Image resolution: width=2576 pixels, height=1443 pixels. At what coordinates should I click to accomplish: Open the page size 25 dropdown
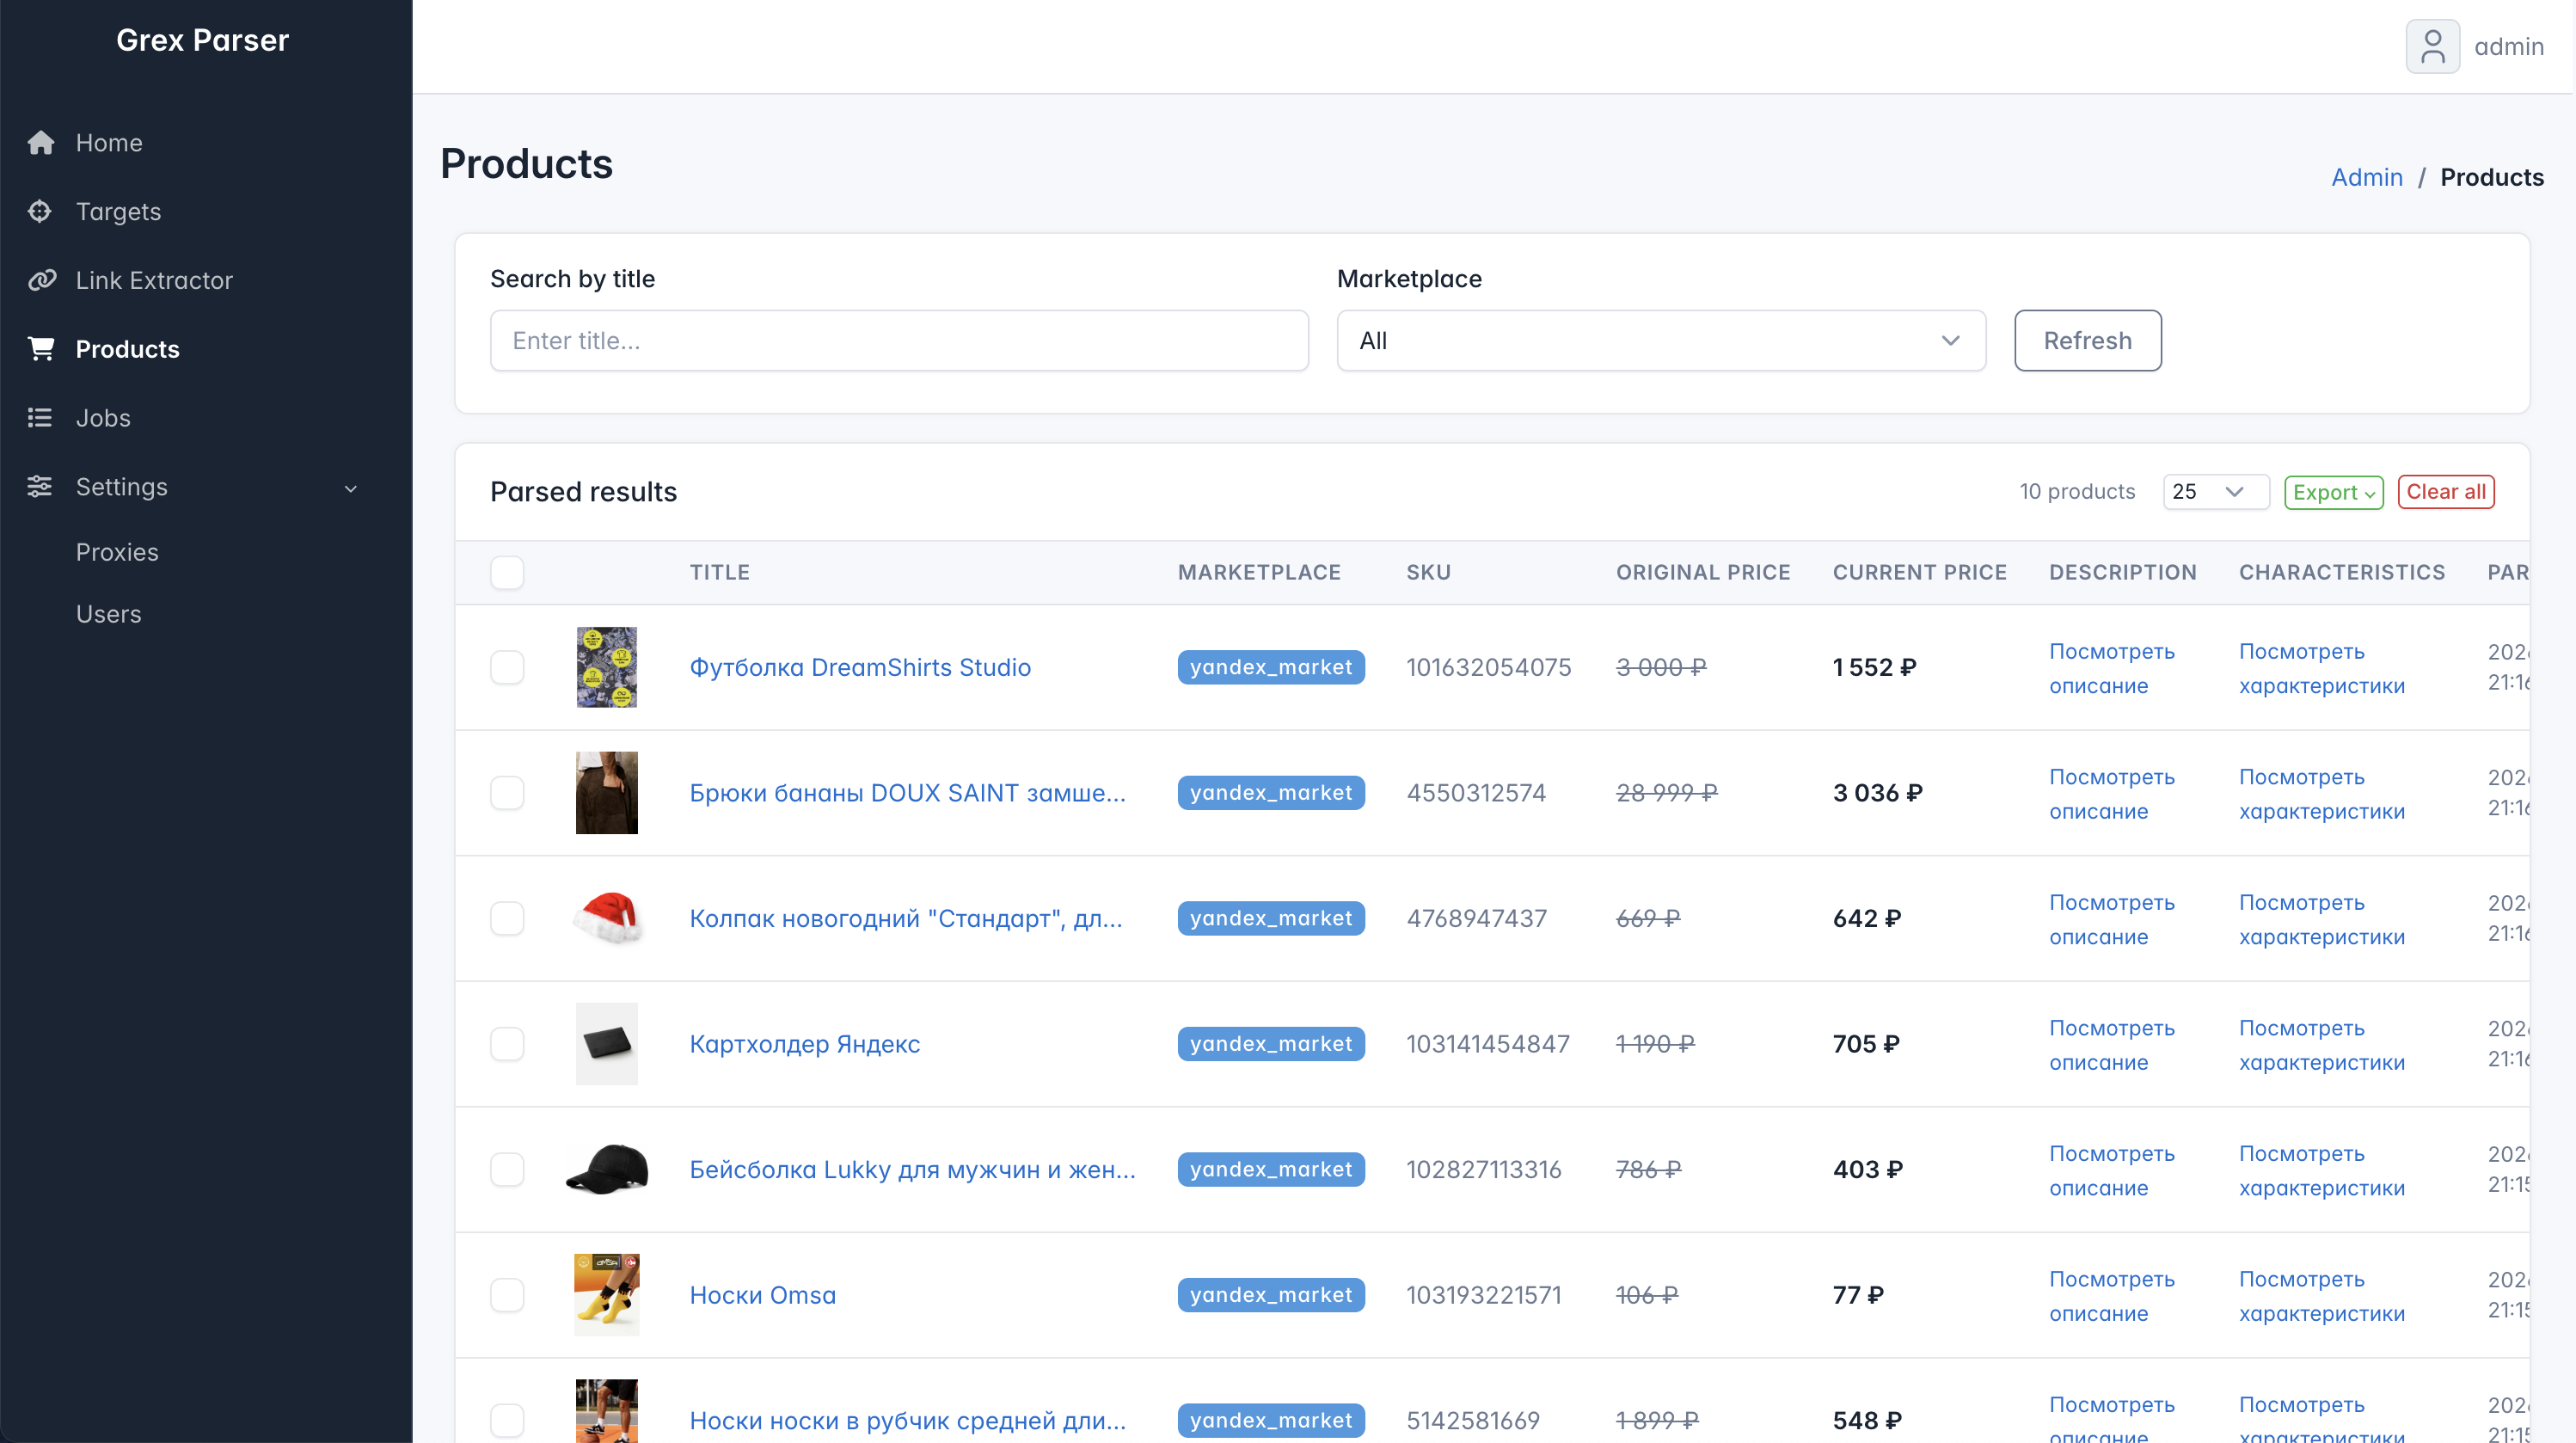[2215, 491]
